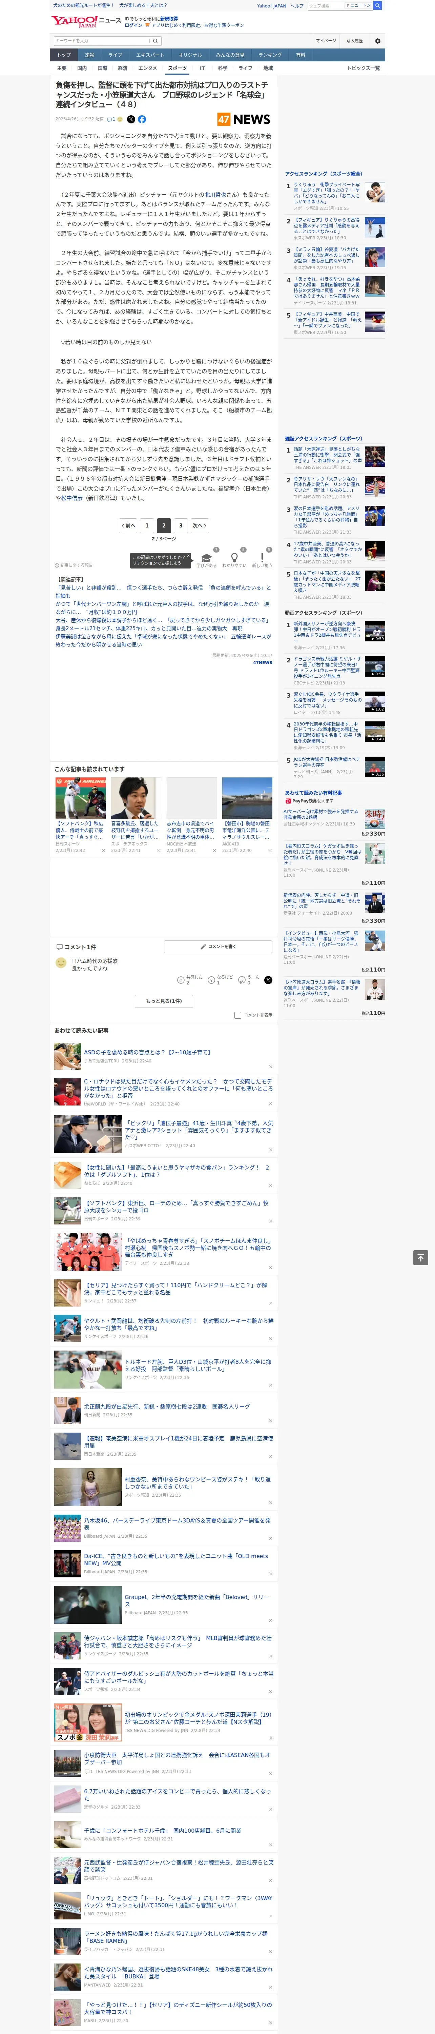Click the ウェブ検索 input box
This screenshot has height=2034, width=435.
[326, 5]
